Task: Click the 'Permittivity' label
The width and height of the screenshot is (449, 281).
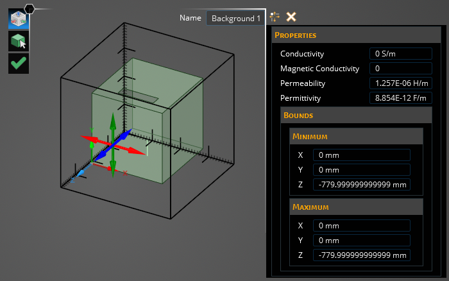Action: (300, 98)
